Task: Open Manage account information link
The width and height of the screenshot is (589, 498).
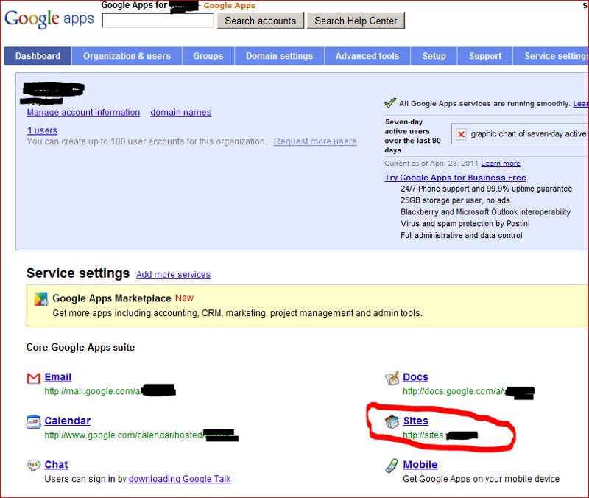Action: pyautogui.click(x=83, y=113)
